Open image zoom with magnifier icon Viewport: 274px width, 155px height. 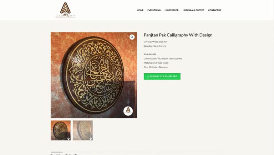coord(132,37)
